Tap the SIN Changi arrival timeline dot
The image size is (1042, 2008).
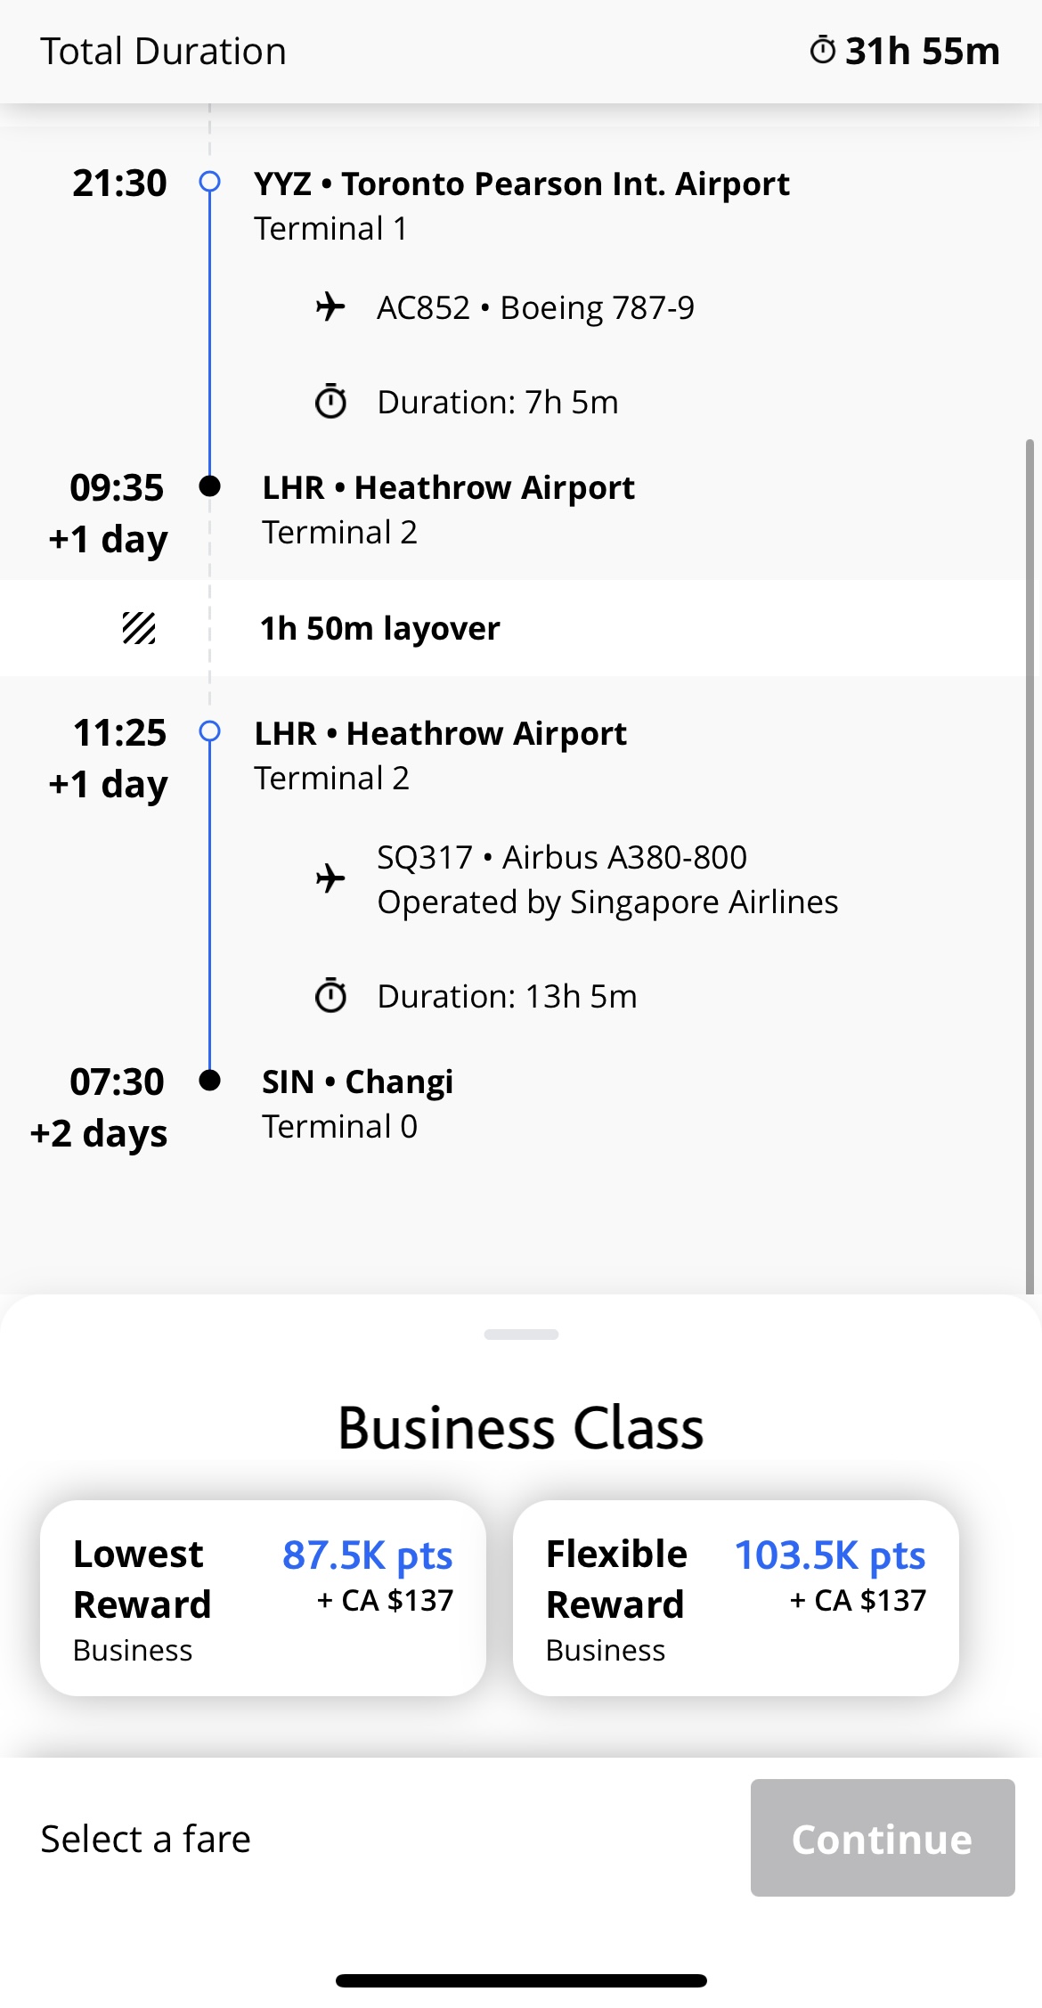[x=210, y=1081]
